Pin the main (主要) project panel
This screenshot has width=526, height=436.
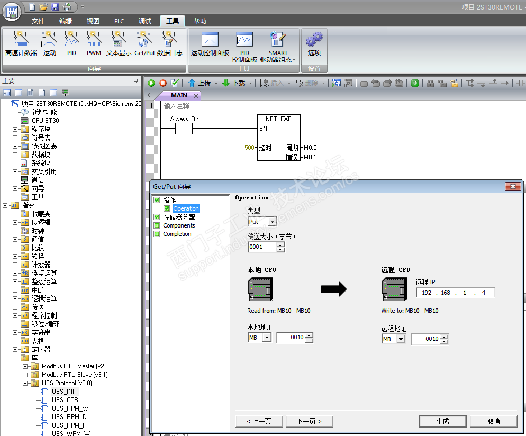tap(136, 80)
